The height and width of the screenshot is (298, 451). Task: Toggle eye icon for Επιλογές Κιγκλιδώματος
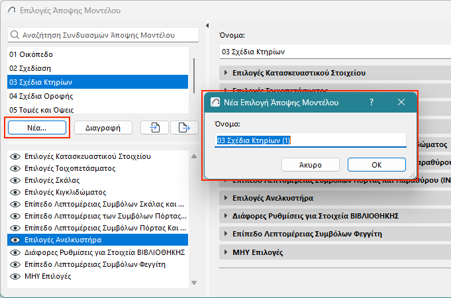(15, 192)
